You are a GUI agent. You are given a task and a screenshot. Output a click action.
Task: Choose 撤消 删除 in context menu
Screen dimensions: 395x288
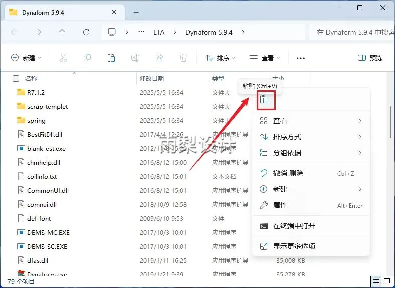click(311, 173)
